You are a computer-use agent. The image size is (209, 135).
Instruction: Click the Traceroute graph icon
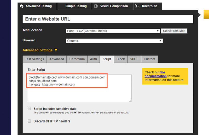pyautogui.click(x=137, y=6)
